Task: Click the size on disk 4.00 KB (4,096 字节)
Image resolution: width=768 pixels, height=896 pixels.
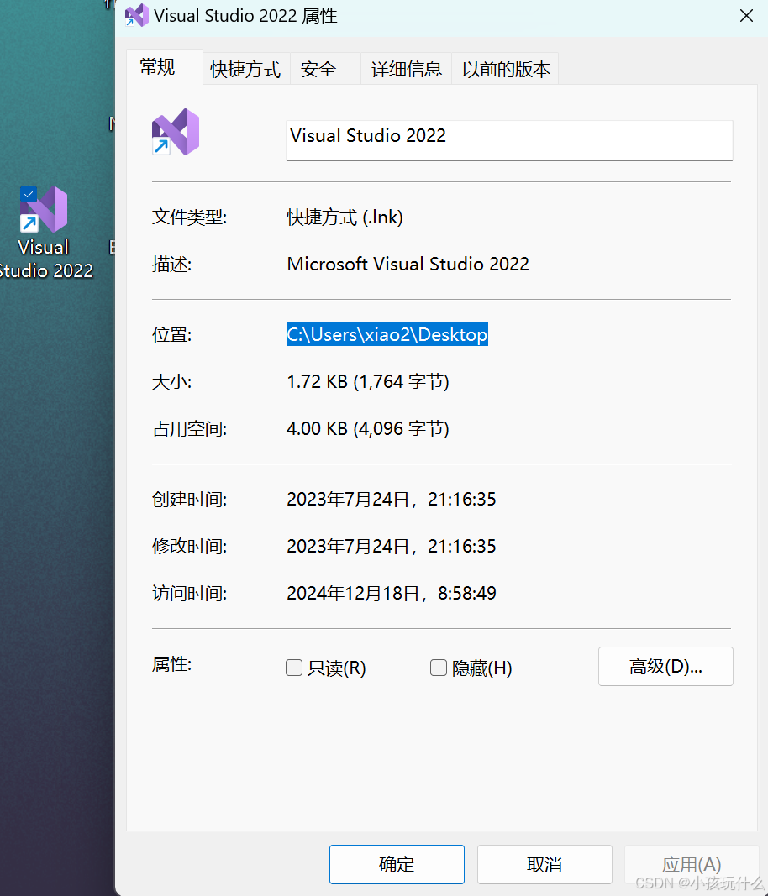Action: [368, 428]
